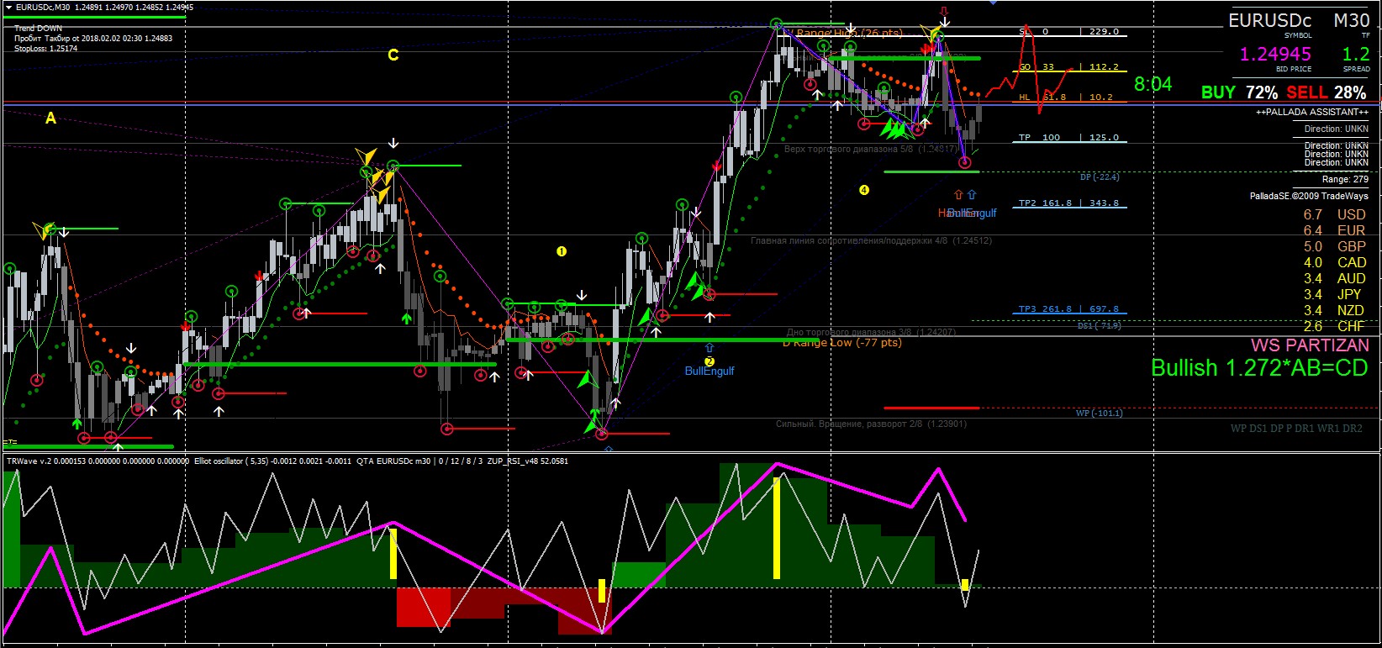
Task: Click the 4.0 CAD currency strength row
Action: click(1335, 263)
